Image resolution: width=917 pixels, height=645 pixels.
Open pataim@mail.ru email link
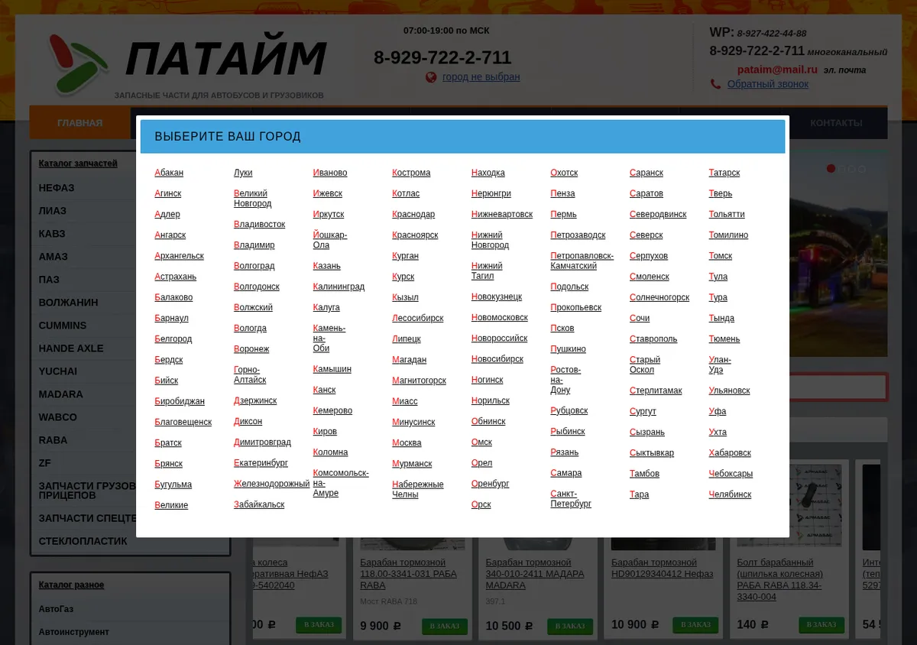point(777,70)
